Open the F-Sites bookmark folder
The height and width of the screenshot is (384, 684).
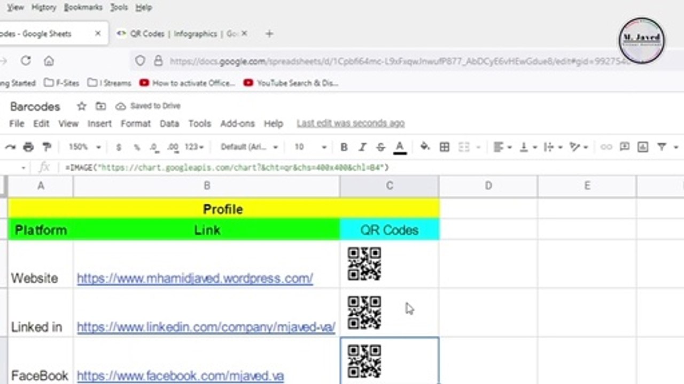tap(62, 83)
